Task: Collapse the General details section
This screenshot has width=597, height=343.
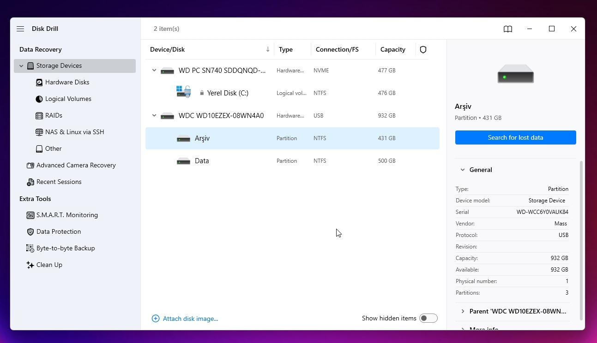Action: coord(463,170)
